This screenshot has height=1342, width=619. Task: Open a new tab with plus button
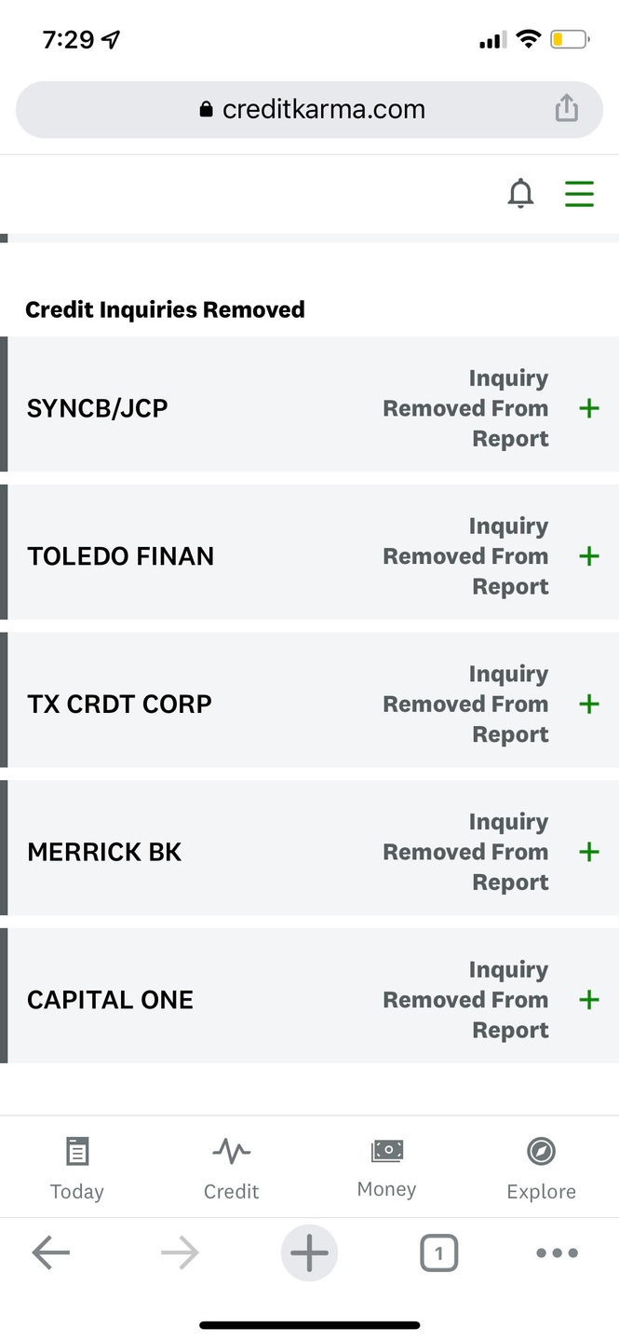309,1253
